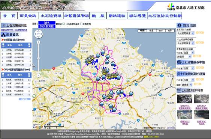The image size is (211, 139).
Task: Open the 目前尚無本市土石流警戒訊息 link
Action: tap(14, 30)
